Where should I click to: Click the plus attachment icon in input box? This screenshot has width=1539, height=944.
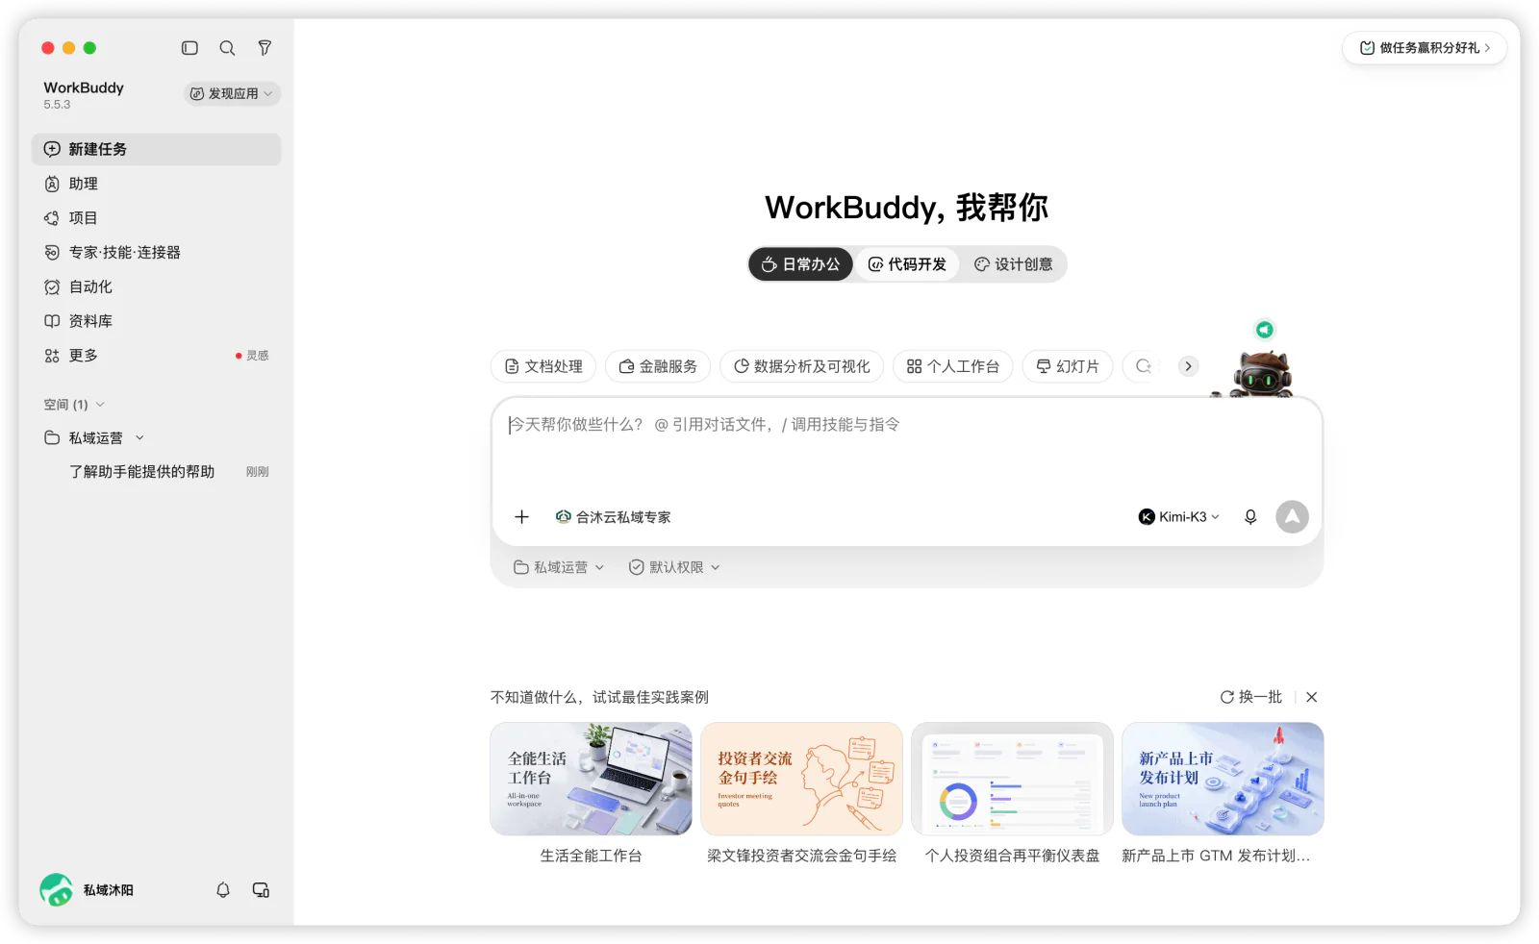[x=522, y=517]
